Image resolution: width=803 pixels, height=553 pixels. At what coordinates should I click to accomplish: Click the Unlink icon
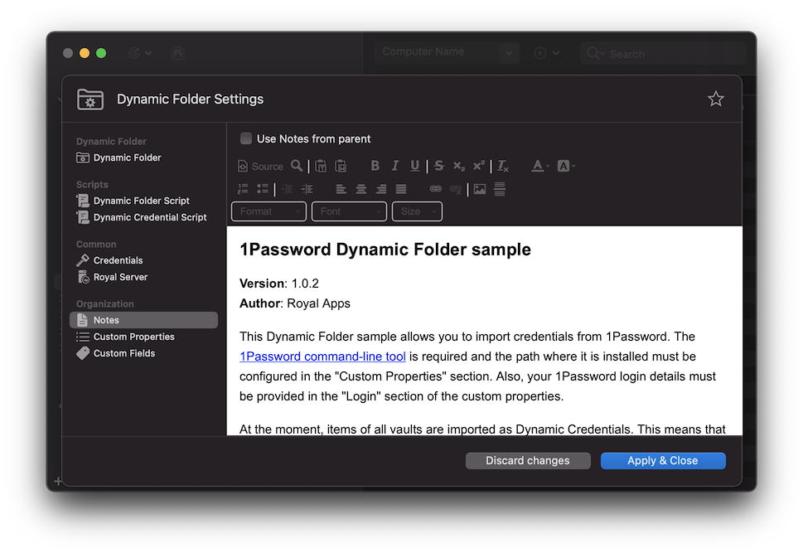pos(455,189)
